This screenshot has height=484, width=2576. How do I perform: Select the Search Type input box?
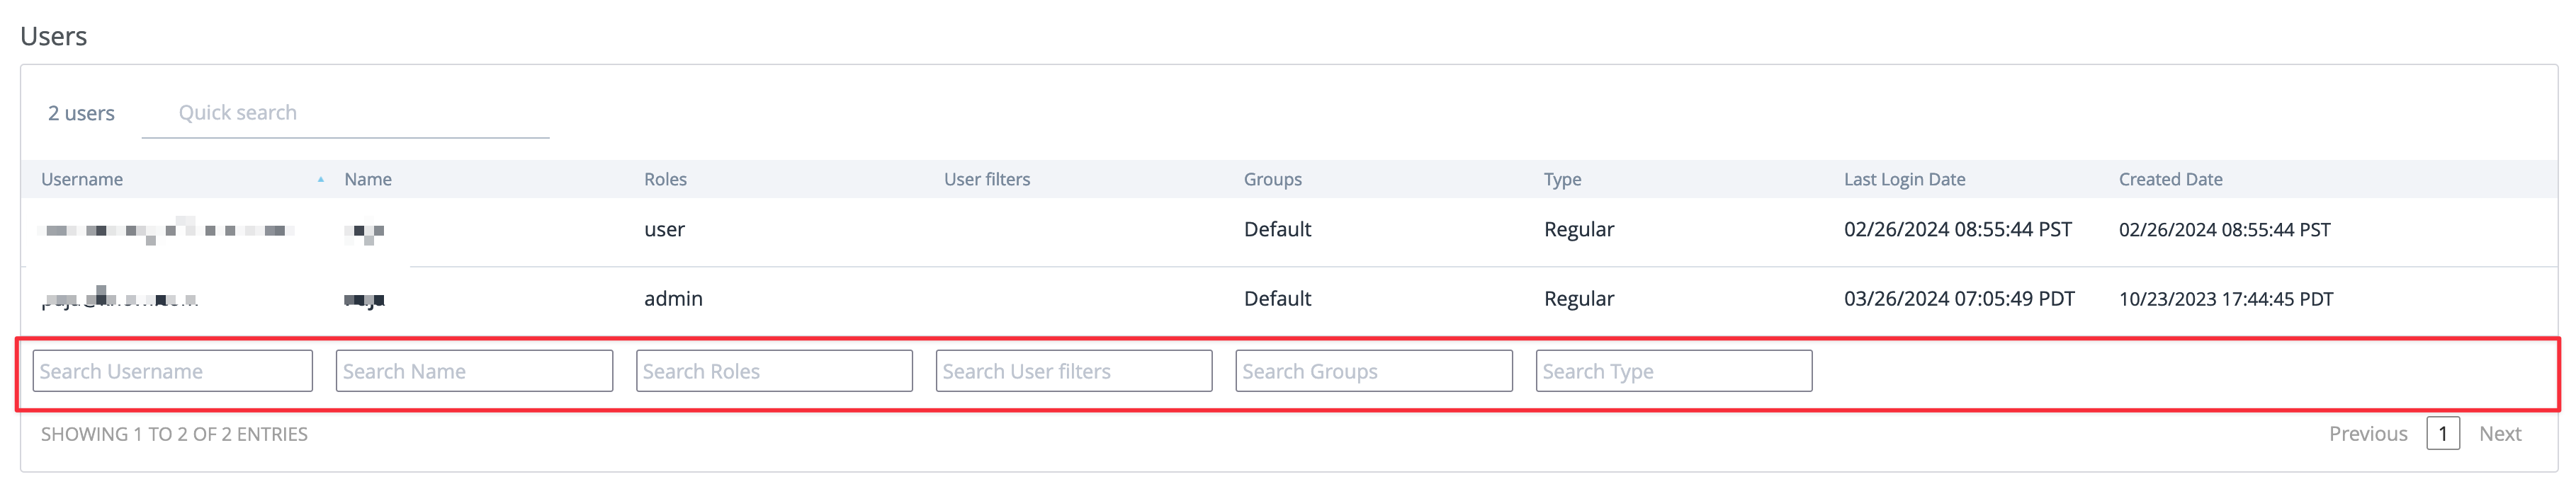[1673, 371]
